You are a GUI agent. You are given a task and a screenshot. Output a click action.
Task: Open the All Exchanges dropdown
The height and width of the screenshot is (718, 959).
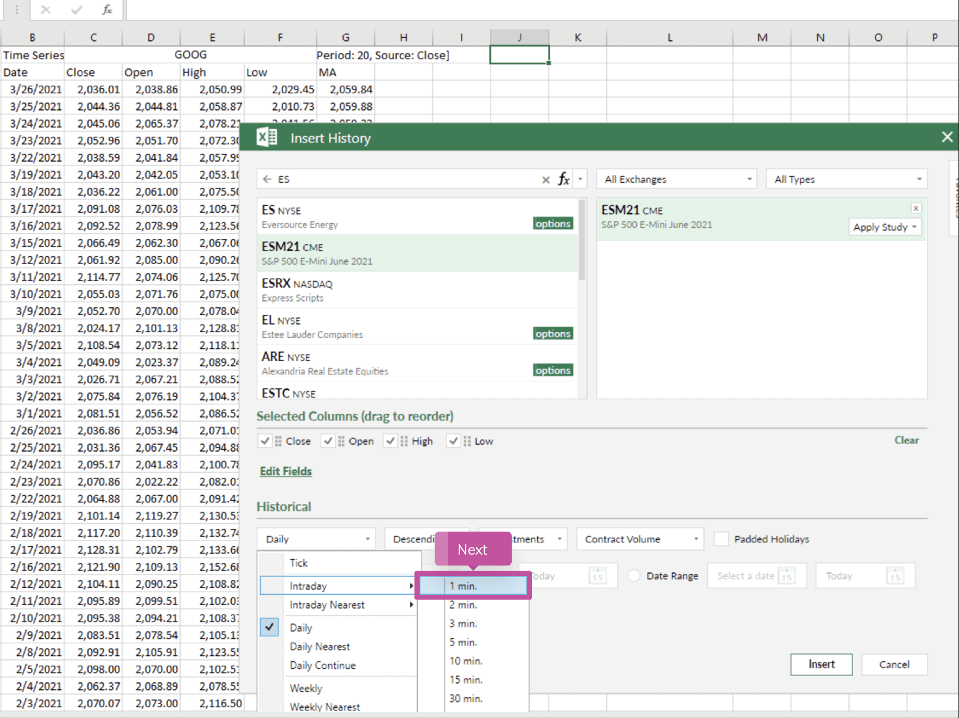click(677, 179)
